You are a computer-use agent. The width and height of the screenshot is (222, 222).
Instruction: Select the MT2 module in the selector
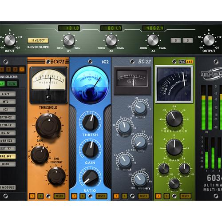pyautogui.click(x=8, y=102)
